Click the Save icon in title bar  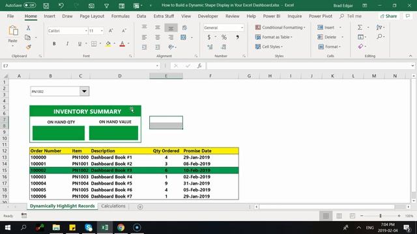[46, 5]
